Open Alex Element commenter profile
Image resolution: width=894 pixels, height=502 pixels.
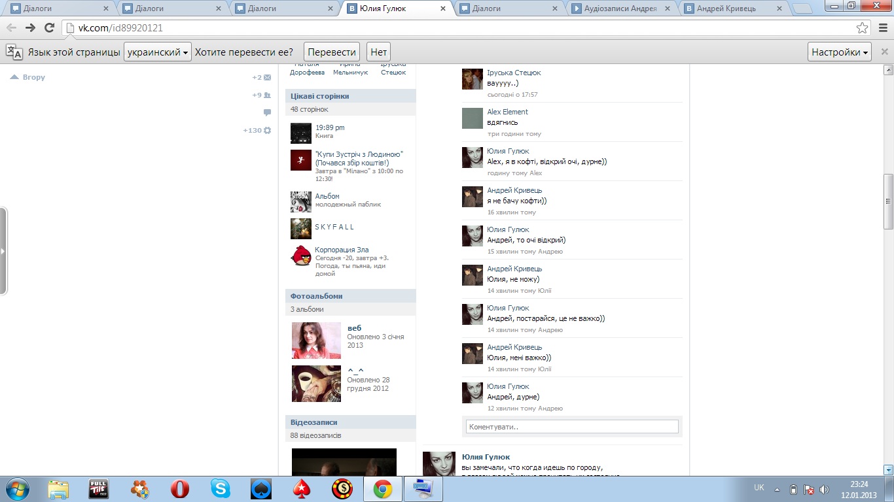(507, 112)
